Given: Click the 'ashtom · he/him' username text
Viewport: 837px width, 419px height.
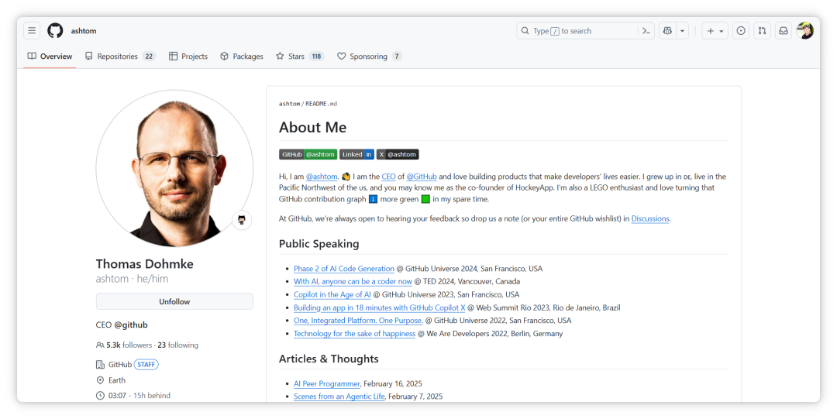Looking at the screenshot, I should point(132,279).
